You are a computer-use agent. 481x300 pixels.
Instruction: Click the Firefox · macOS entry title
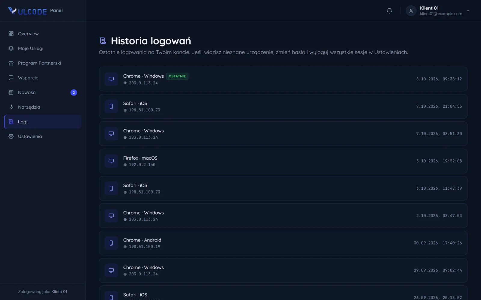click(x=140, y=158)
